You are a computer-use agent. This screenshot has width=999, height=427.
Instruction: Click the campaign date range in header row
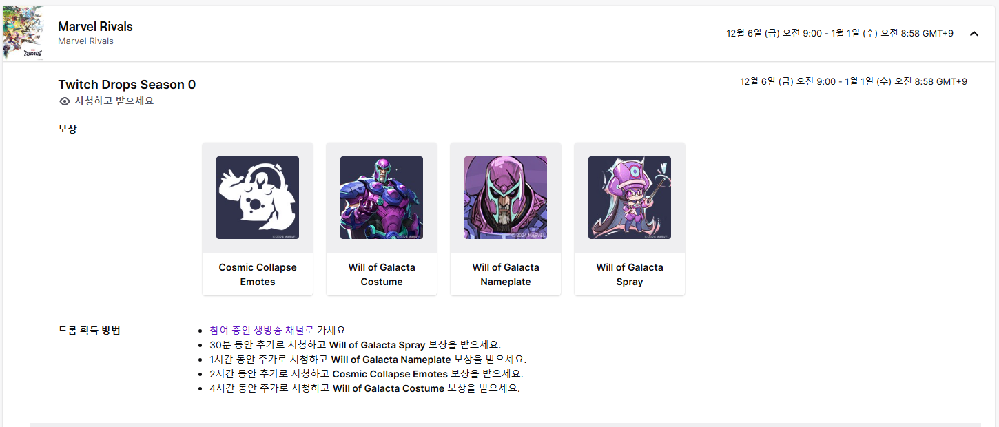point(840,34)
